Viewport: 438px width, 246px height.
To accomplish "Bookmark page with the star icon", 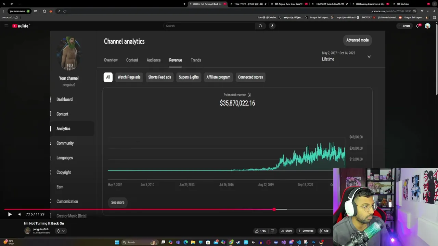I will [59, 11].
